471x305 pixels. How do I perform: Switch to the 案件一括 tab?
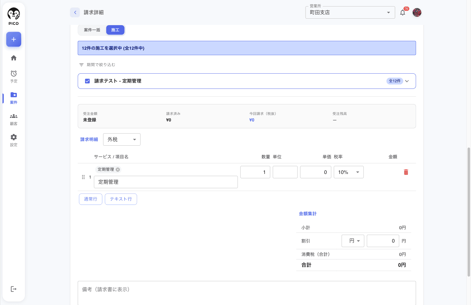(x=92, y=30)
